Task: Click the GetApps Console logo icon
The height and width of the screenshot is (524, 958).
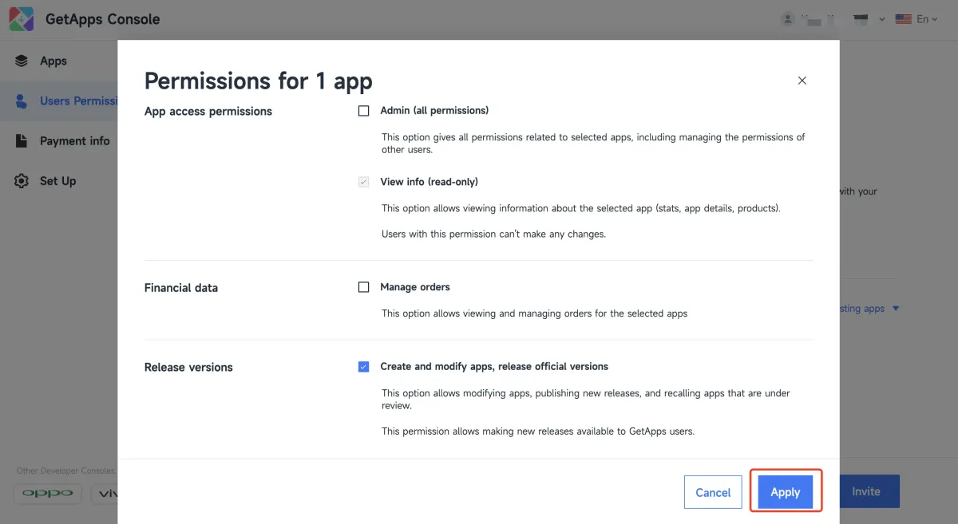Action: 21,19
